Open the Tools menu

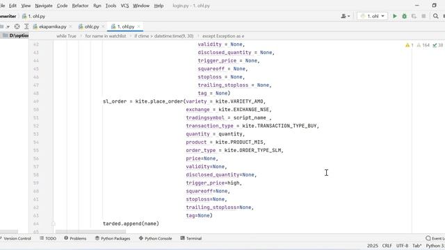pos(111,6)
